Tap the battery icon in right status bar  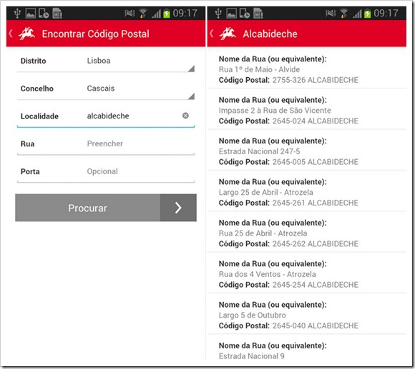(368, 13)
